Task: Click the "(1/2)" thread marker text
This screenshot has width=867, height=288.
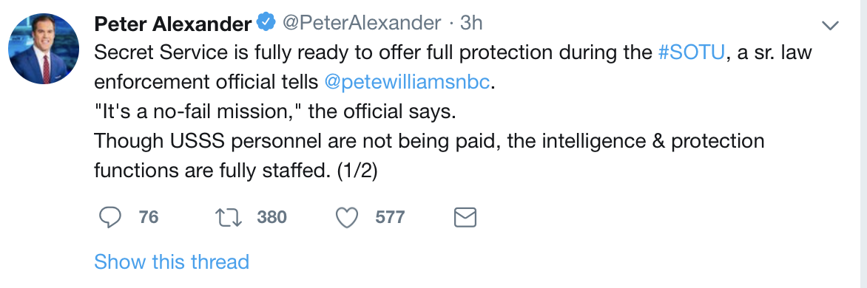Action: pyautogui.click(x=357, y=171)
